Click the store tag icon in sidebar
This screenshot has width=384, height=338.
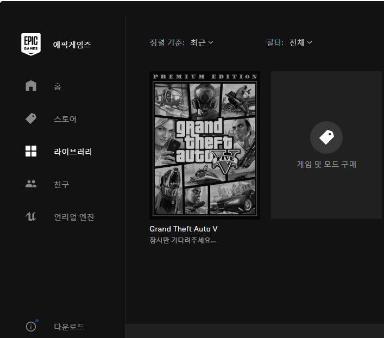[x=31, y=118]
